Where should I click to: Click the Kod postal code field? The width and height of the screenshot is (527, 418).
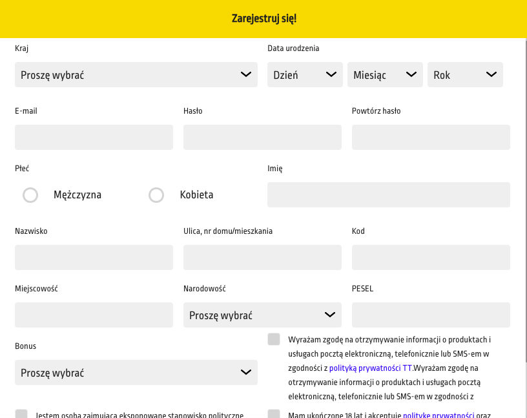tap(431, 257)
